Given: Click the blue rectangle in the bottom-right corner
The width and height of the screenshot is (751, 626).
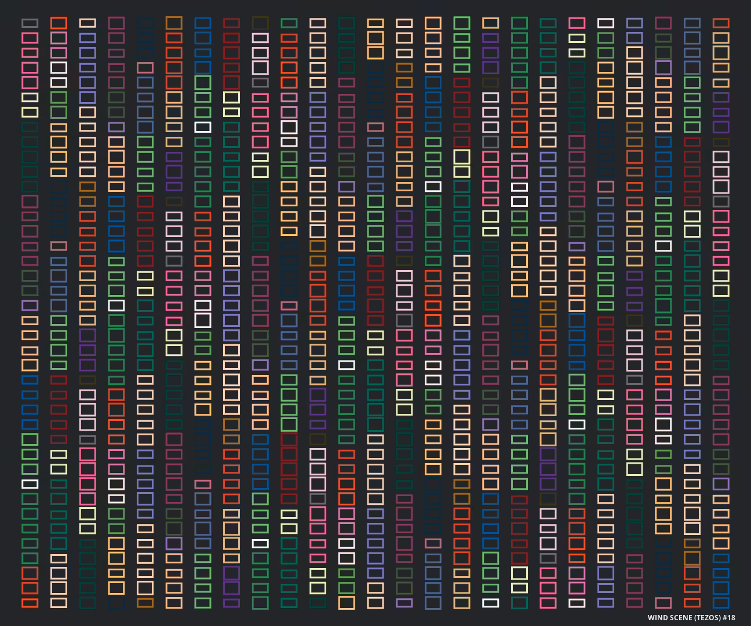Looking at the screenshot, I should coord(721,603).
